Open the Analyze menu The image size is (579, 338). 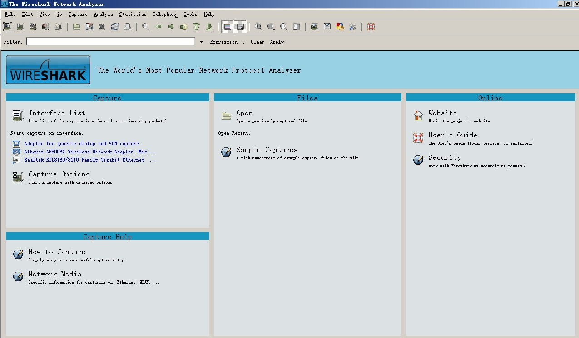[104, 15]
